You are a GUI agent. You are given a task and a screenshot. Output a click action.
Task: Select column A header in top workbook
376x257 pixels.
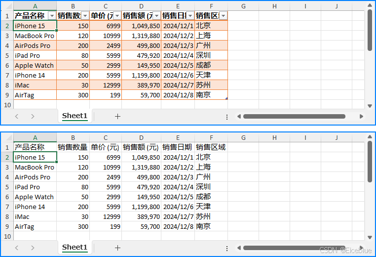[x=35, y=6]
